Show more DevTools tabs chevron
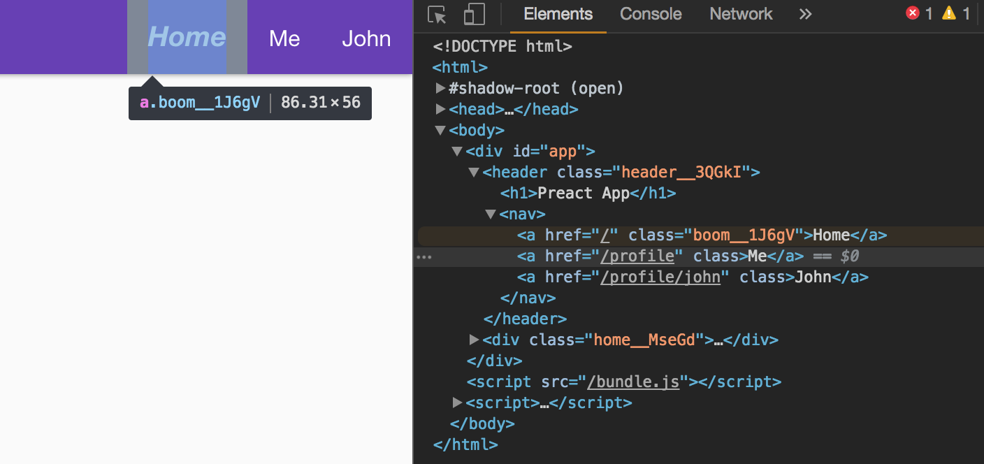The height and width of the screenshot is (464, 984). (x=805, y=14)
